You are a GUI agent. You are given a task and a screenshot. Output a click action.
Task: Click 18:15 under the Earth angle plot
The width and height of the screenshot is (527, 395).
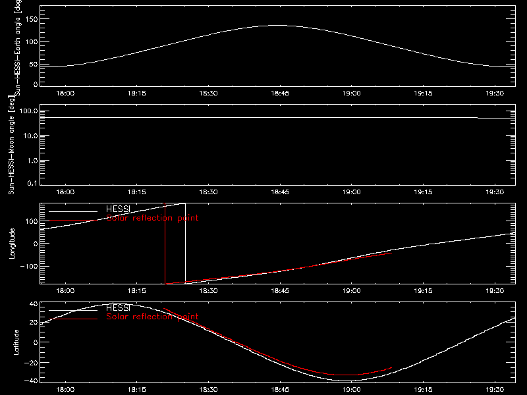point(137,93)
